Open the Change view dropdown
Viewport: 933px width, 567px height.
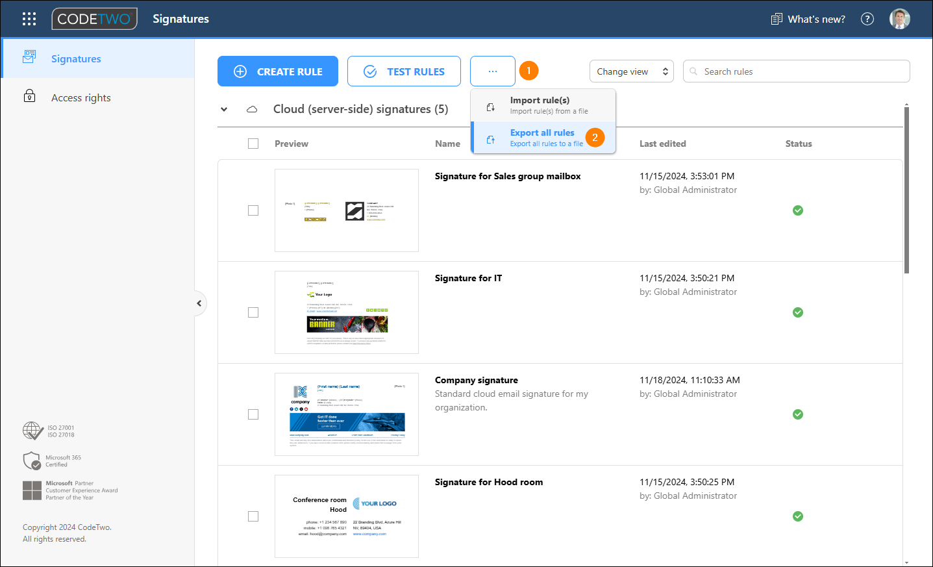point(632,71)
